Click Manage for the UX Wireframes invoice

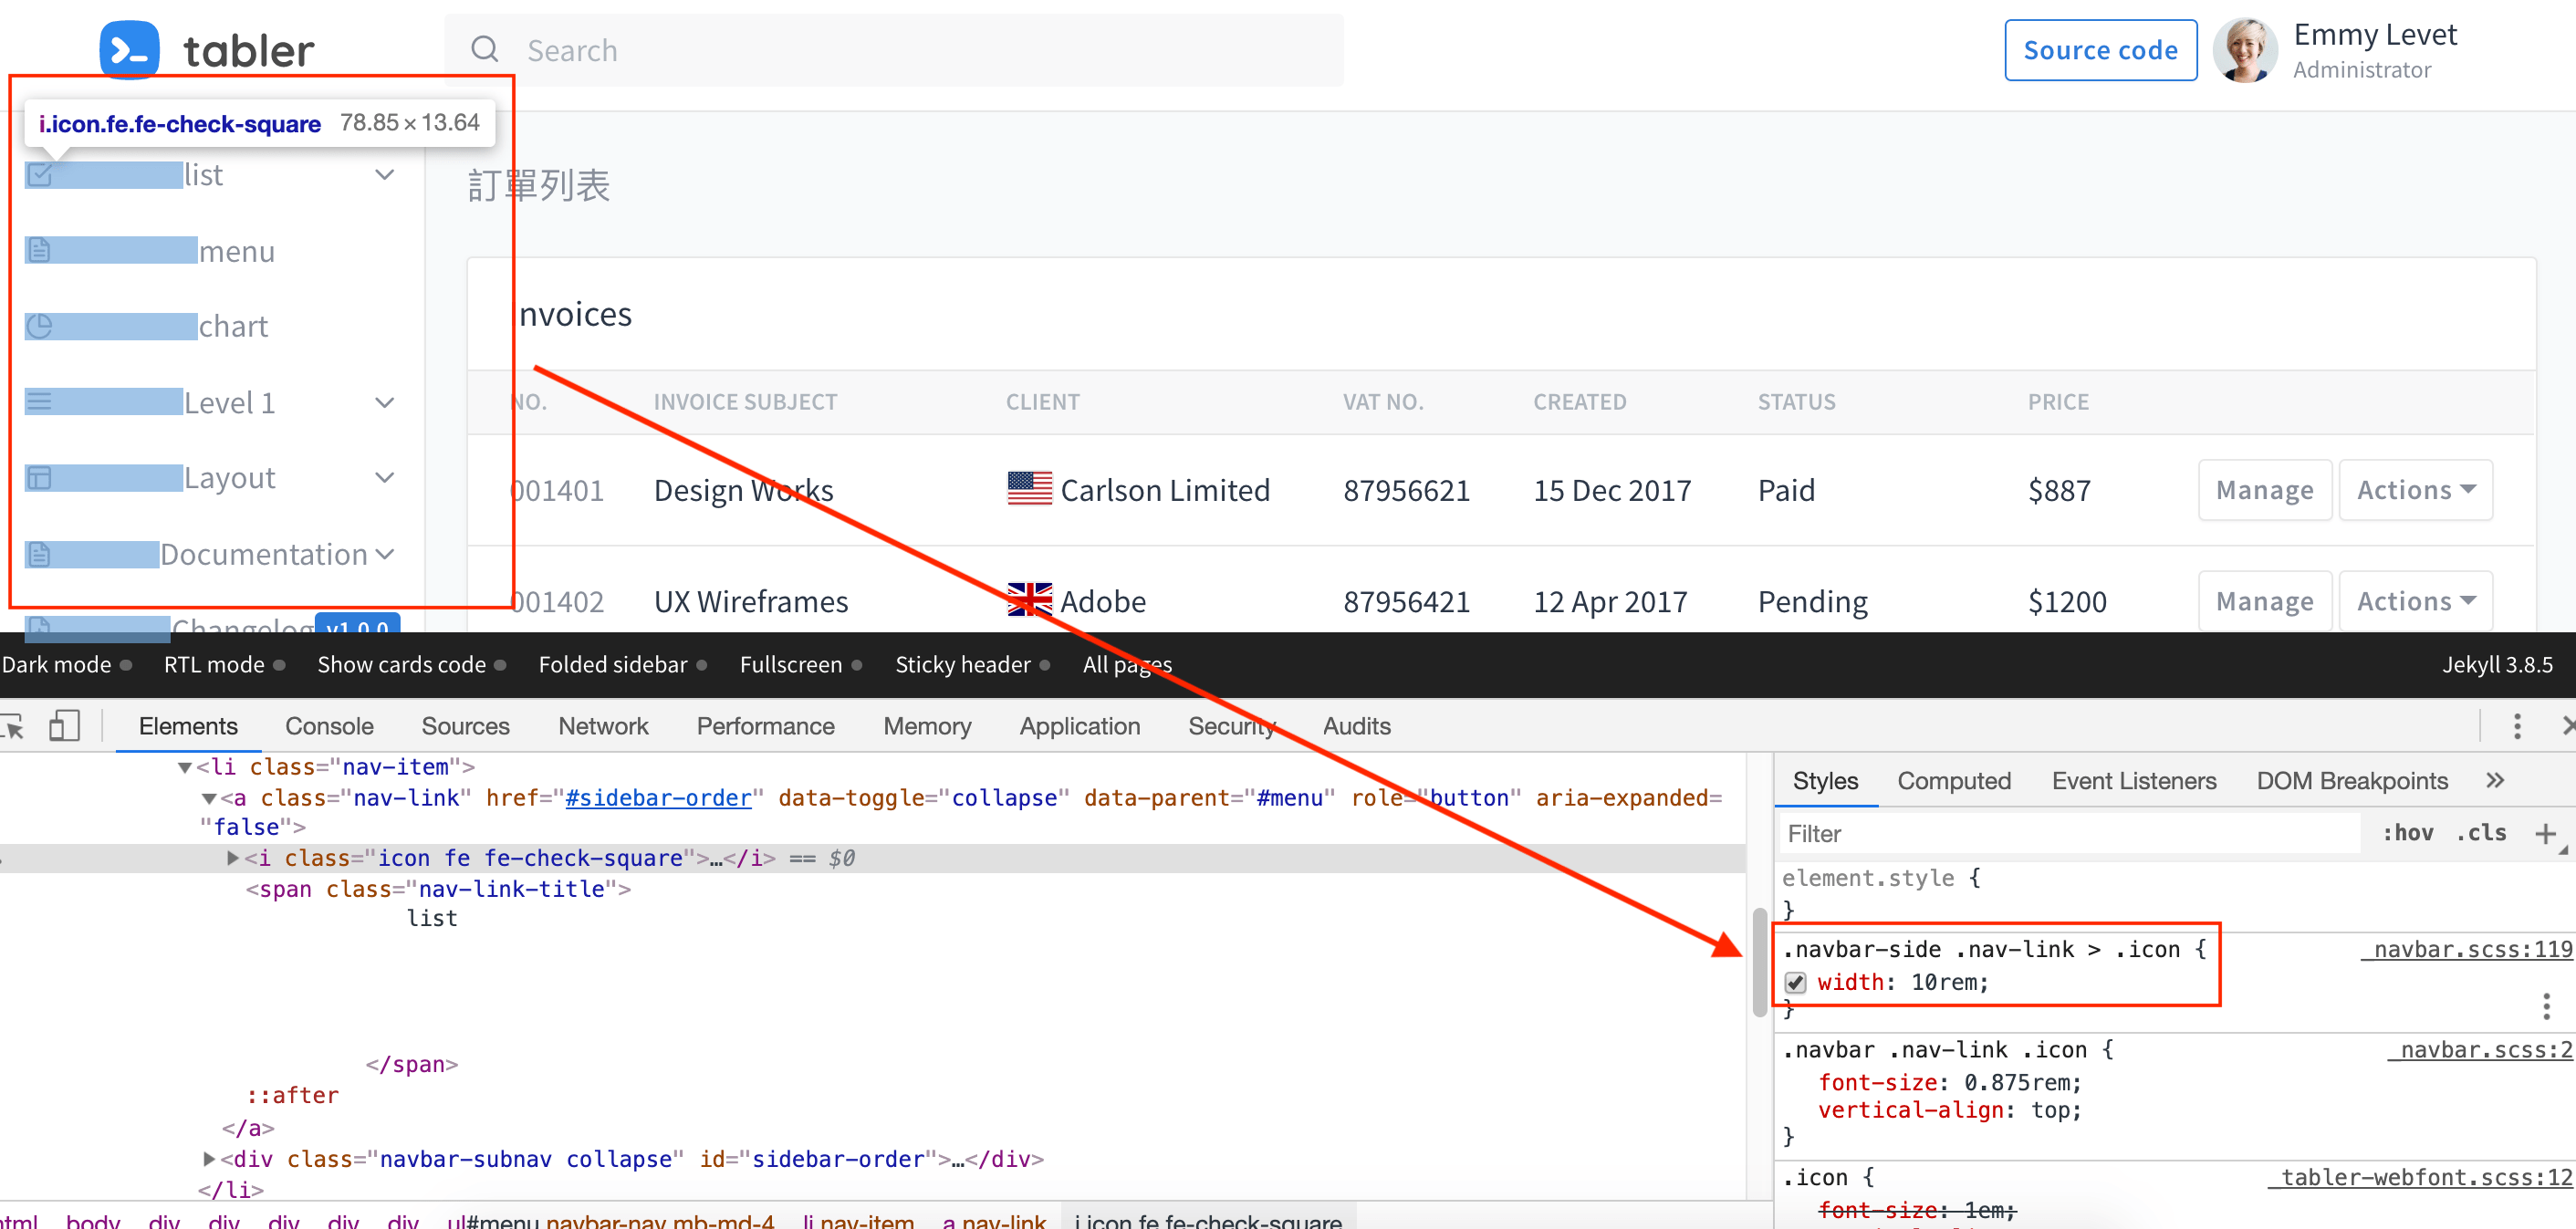click(x=2264, y=600)
